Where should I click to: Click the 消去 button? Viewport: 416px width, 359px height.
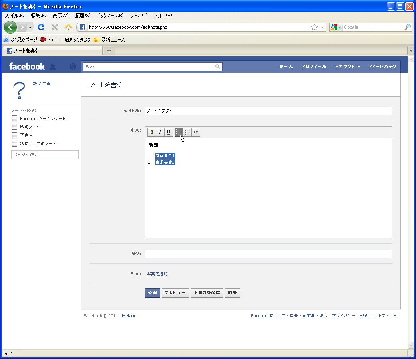point(232,293)
